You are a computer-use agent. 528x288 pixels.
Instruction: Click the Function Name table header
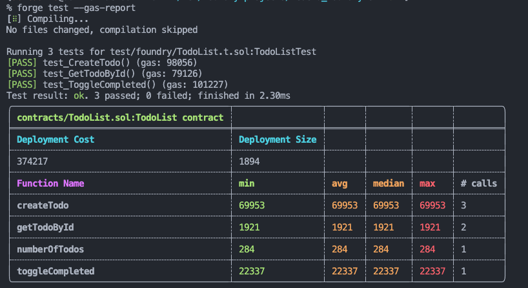50,183
